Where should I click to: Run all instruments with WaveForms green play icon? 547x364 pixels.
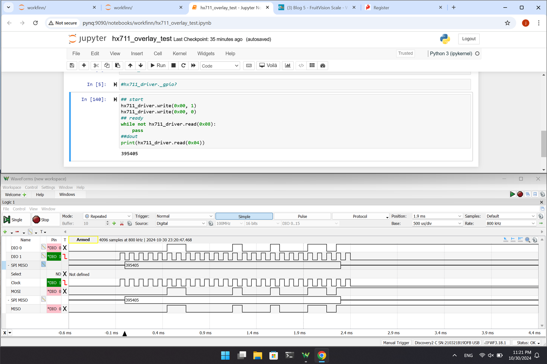(x=512, y=194)
